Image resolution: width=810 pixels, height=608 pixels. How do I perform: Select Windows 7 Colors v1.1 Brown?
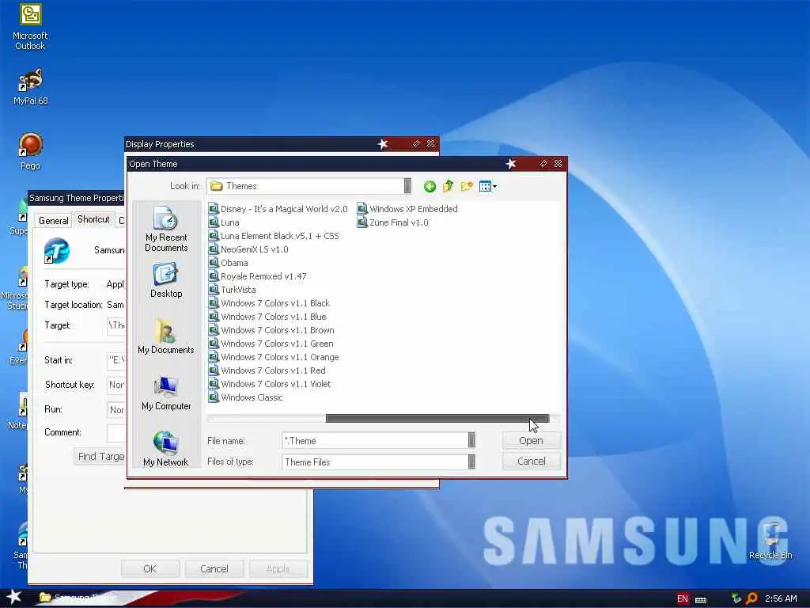[x=271, y=330]
